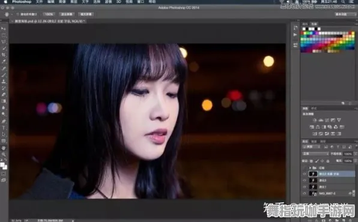
Task: Hide the selected blue-highlighted layer
Action: click(x=304, y=174)
